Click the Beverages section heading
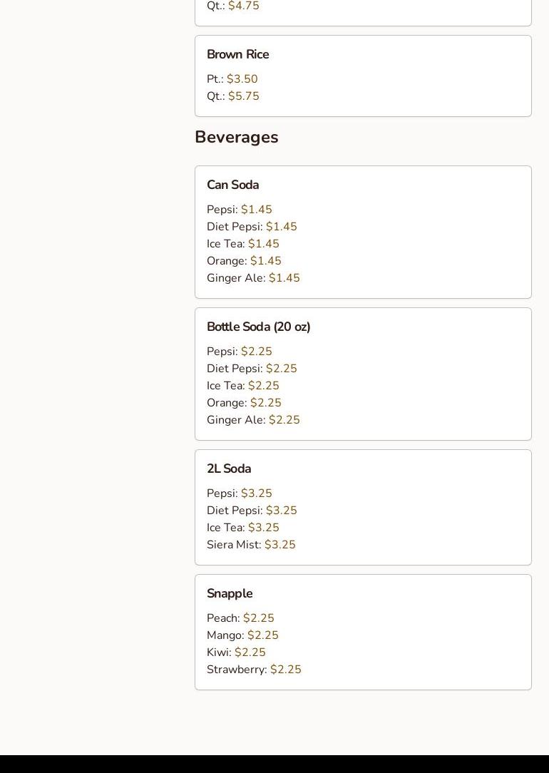549x773 pixels. (x=236, y=137)
